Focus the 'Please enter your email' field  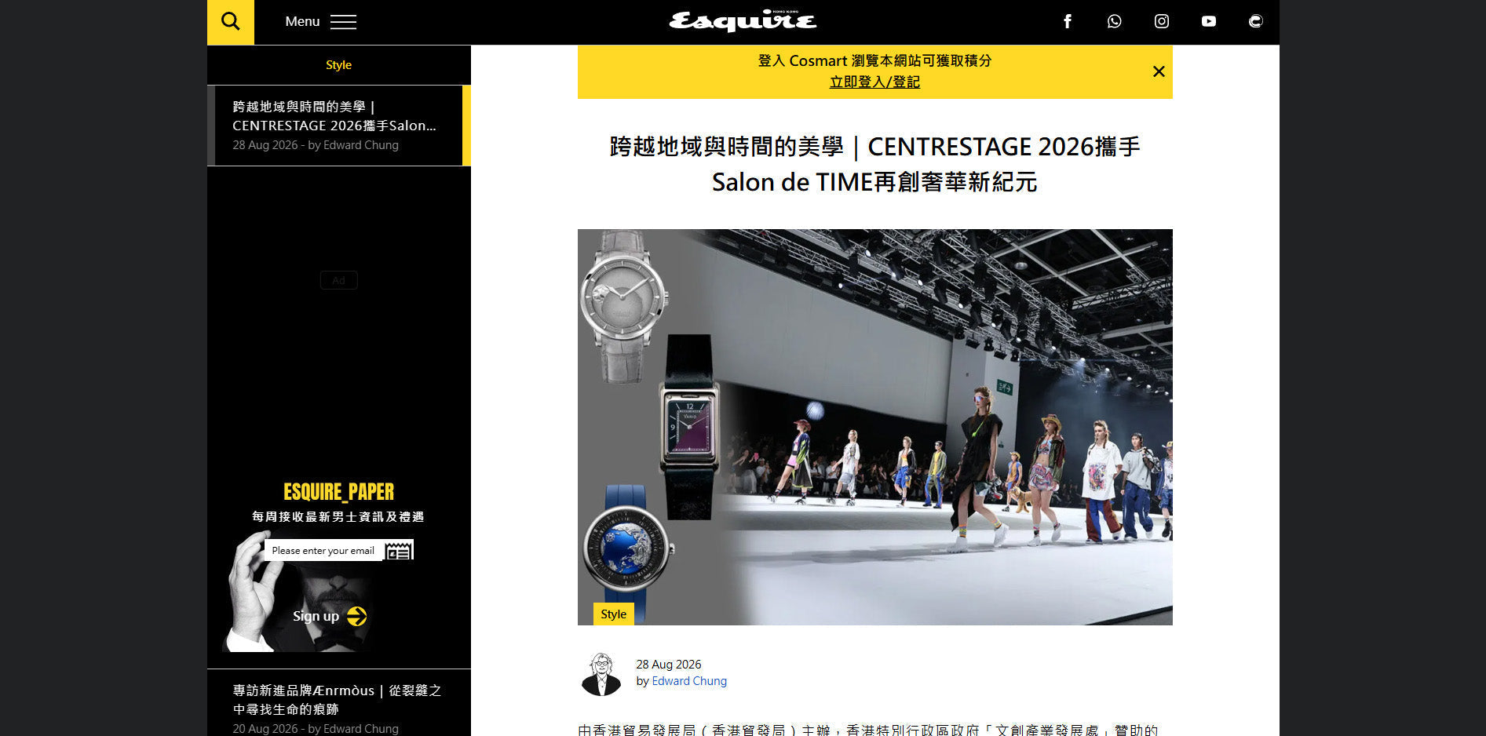click(323, 551)
